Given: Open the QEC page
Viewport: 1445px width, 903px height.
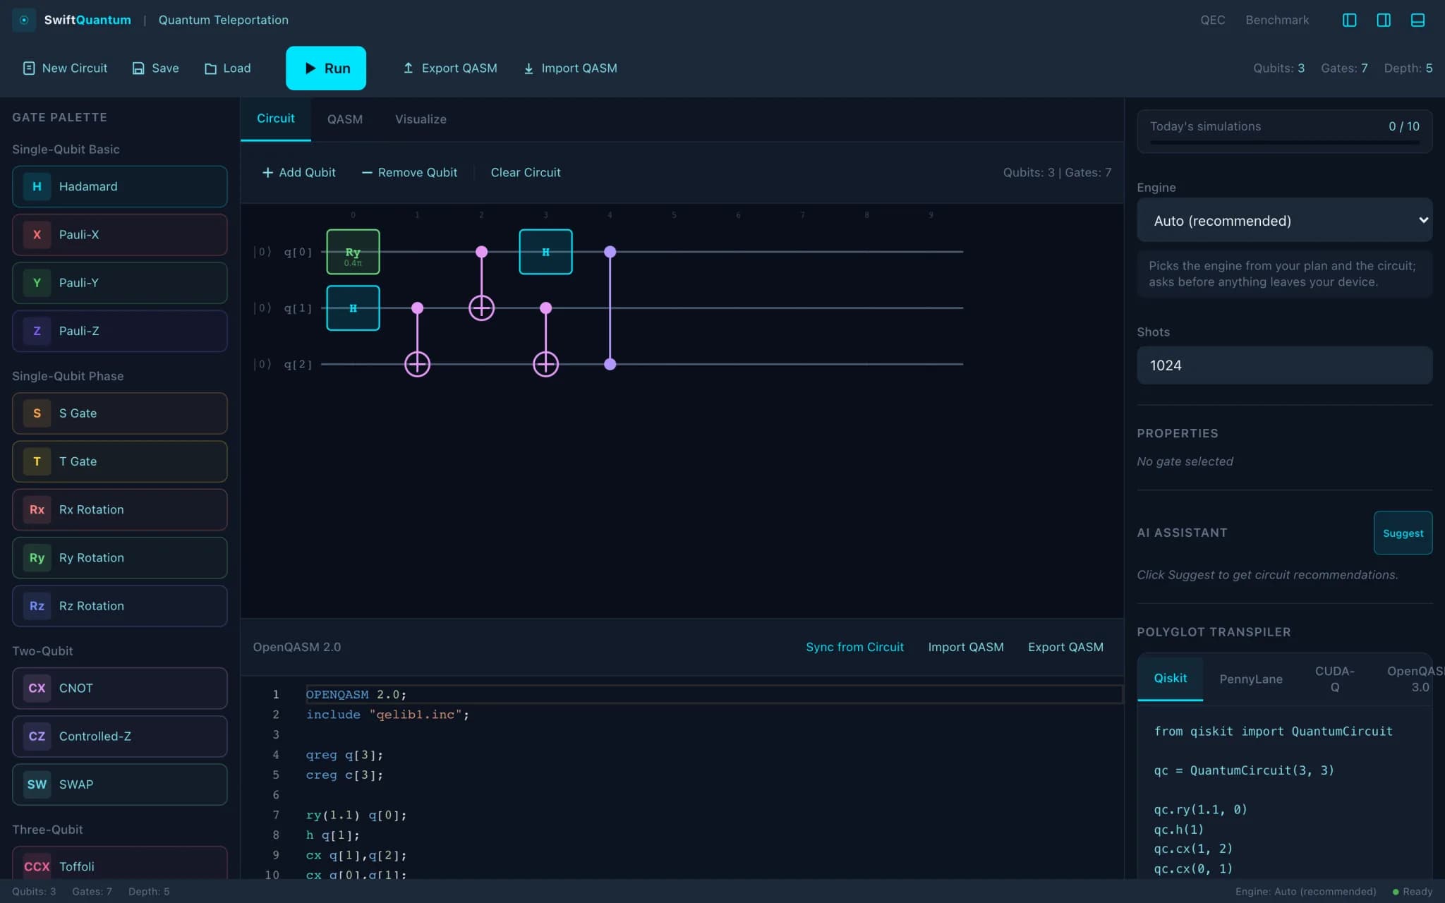Looking at the screenshot, I should tap(1212, 20).
